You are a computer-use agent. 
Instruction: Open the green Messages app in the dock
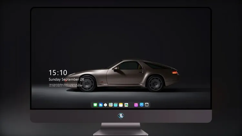coord(95,105)
